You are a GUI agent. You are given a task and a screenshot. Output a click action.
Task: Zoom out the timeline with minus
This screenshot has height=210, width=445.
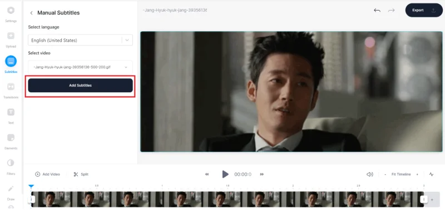[x=385, y=174]
